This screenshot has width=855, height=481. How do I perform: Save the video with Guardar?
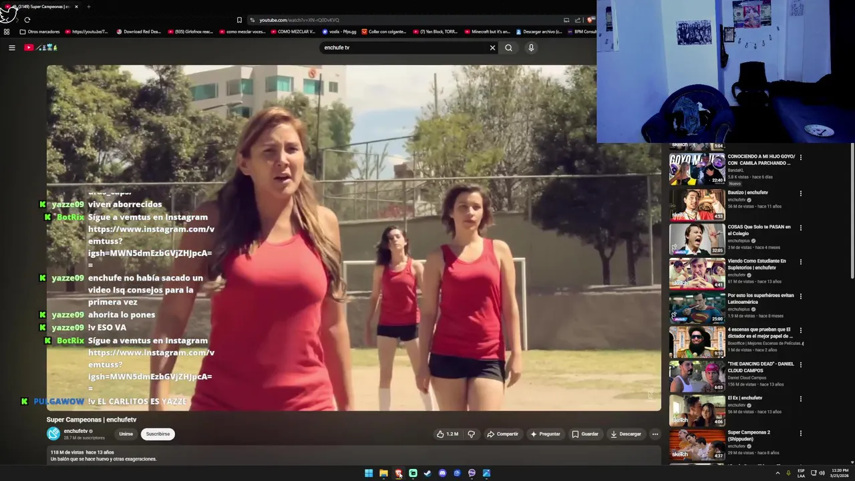pyautogui.click(x=585, y=434)
